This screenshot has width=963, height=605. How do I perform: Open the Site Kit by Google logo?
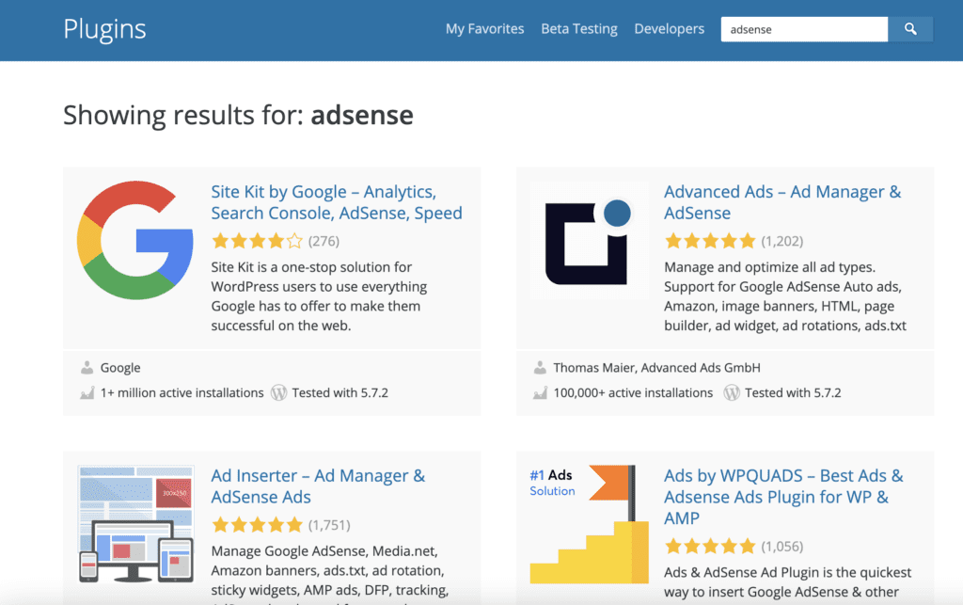click(135, 240)
